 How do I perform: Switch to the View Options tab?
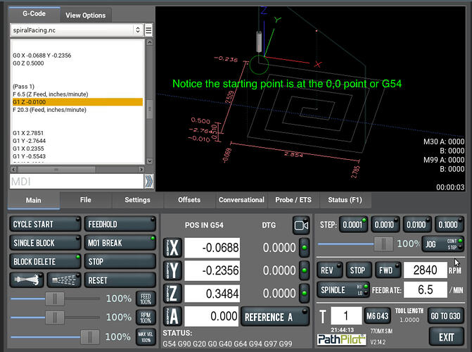[x=86, y=15]
